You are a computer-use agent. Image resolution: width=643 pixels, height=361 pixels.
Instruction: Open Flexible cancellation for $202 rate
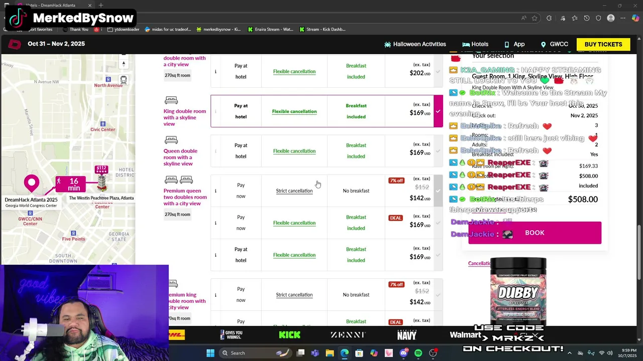(x=294, y=71)
